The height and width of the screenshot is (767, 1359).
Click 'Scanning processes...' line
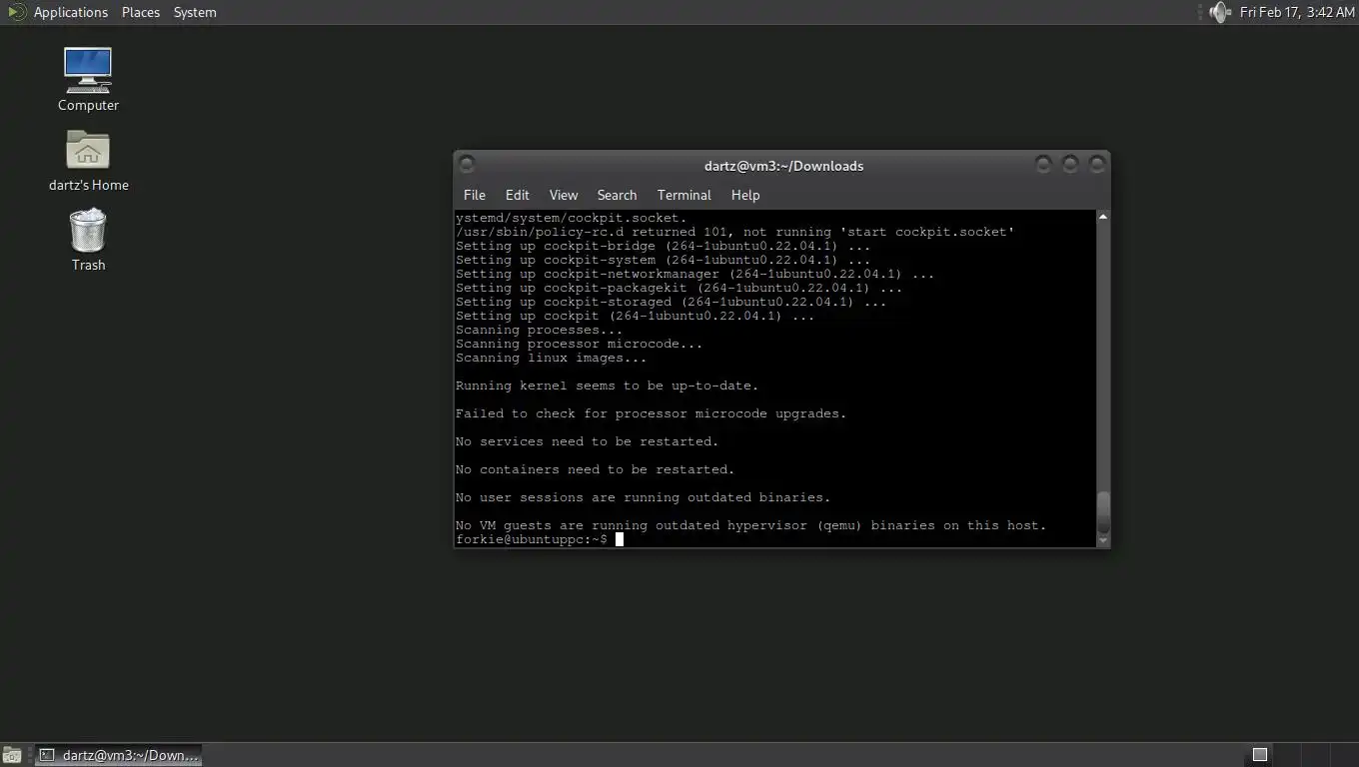coord(539,330)
